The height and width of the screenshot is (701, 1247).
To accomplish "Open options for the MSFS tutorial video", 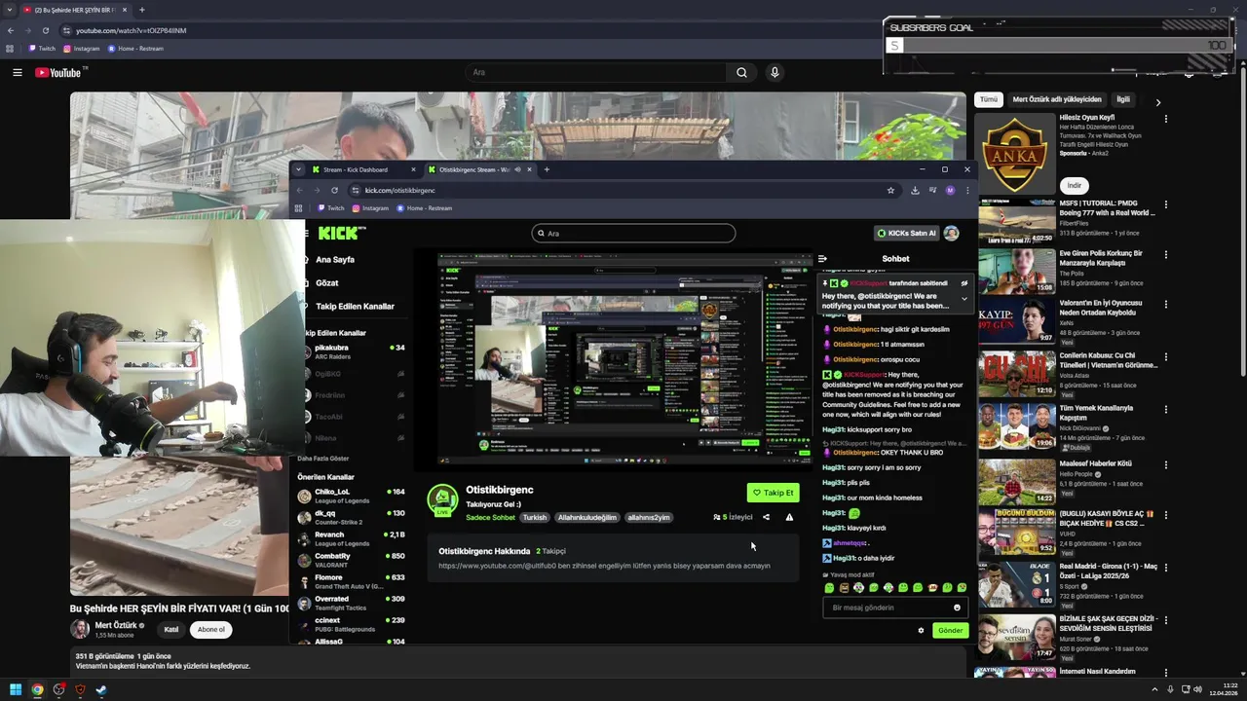I will 1166,204.
